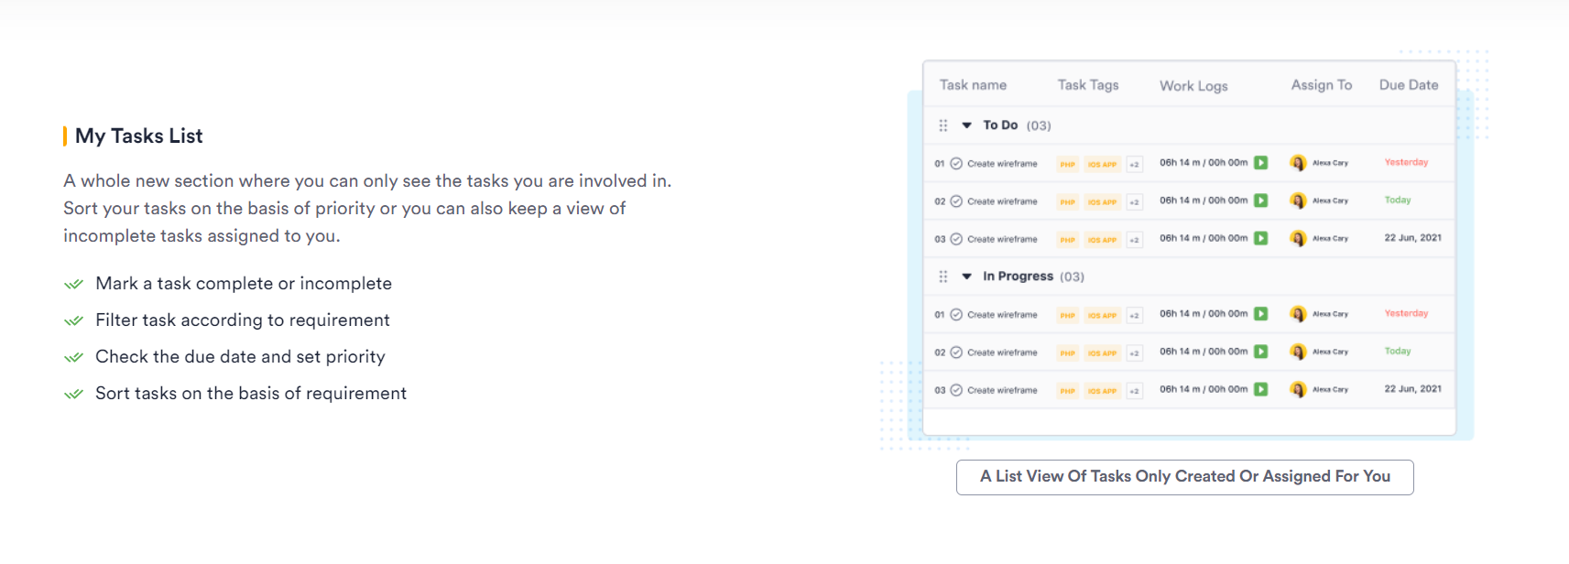Image resolution: width=1569 pixels, height=564 pixels.
Task: Start timer on third In Progress task
Action: 1261,389
